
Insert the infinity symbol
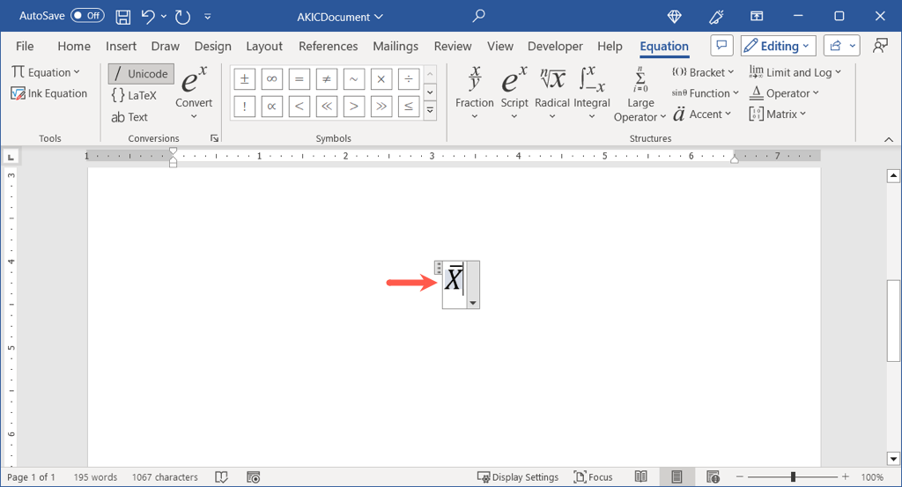[x=271, y=79]
